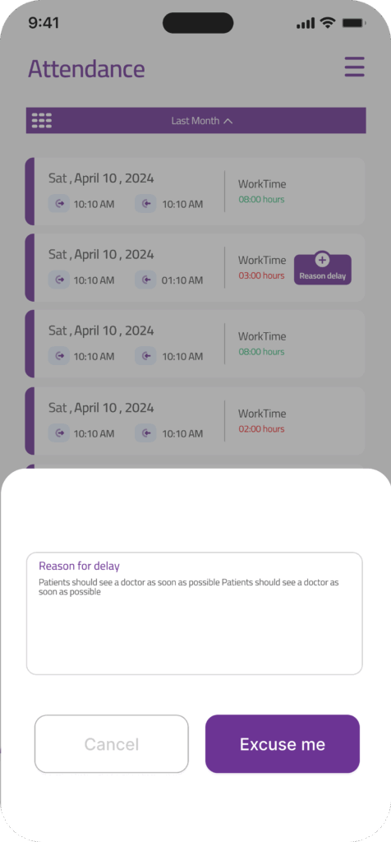Click check-out icon on 02:00 hours card
Image resolution: width=391 pixels, height=842 pixels.
[x=145, y=433]
